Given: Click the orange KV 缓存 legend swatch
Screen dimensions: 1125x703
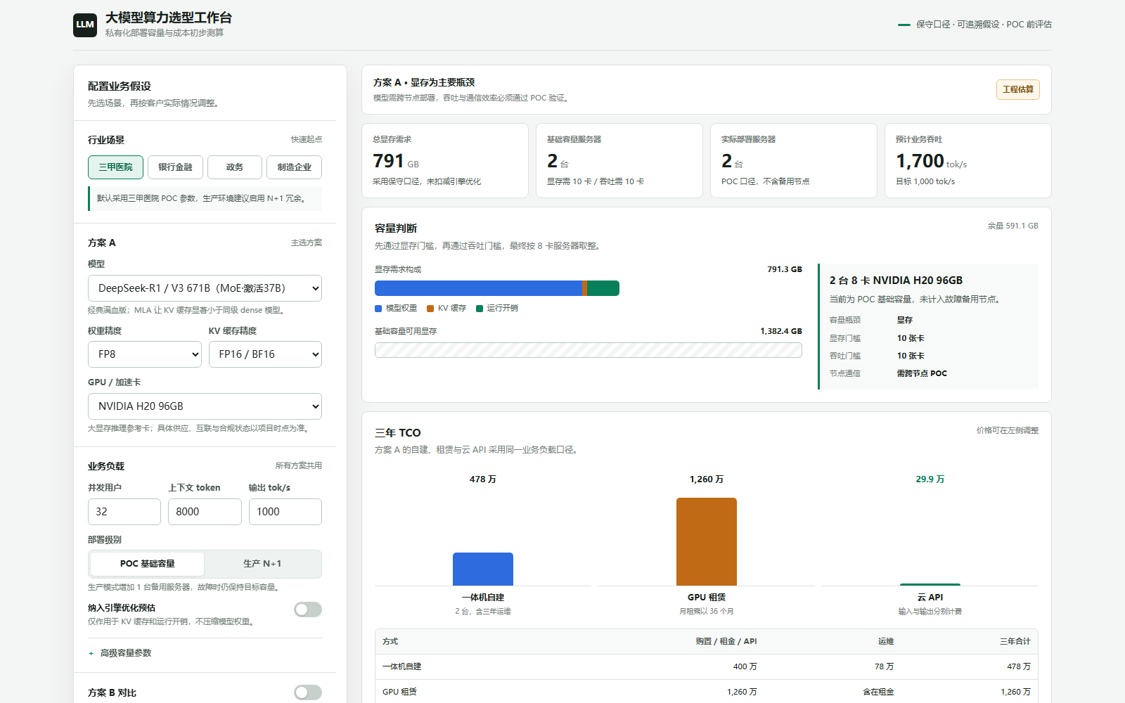Looking at the screenshot, I should point(430,309).
